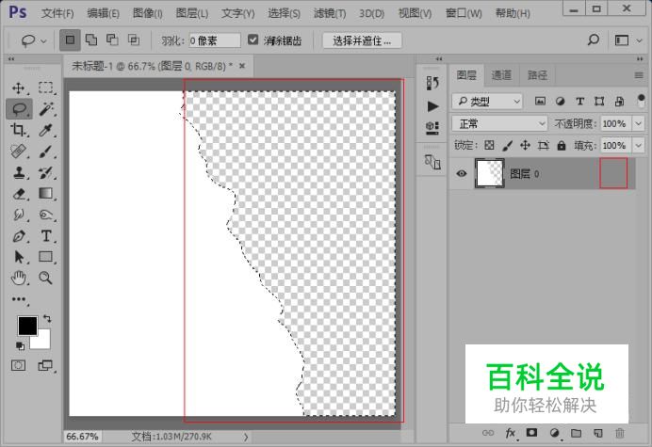Select the Path Selection tool

tap(18, 257)
